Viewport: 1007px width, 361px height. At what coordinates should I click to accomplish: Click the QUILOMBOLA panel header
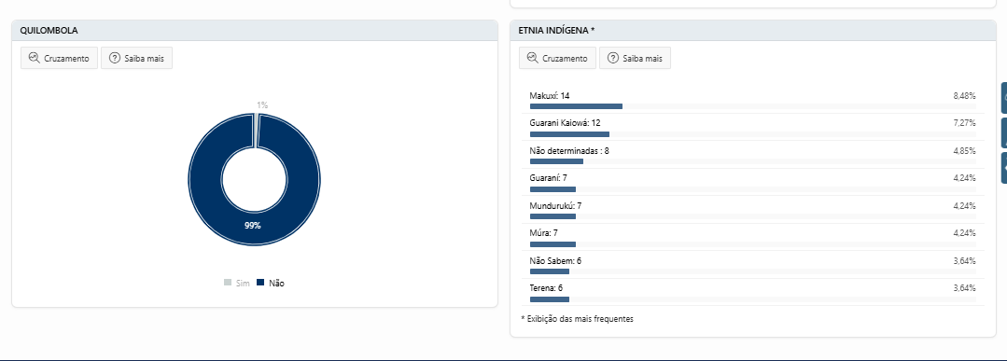coord(255,30)
